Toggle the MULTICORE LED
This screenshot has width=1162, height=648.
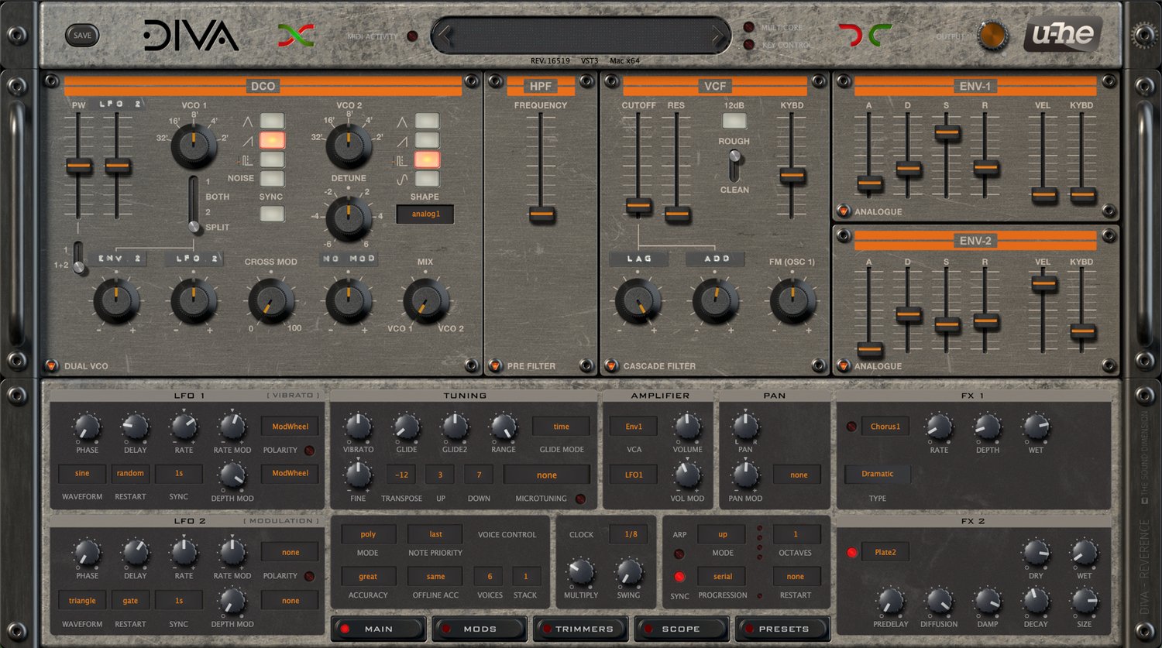(748, 27)
